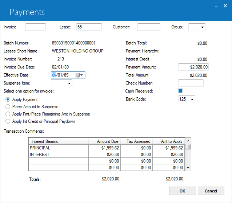Click the invoice number value 213

61,59
